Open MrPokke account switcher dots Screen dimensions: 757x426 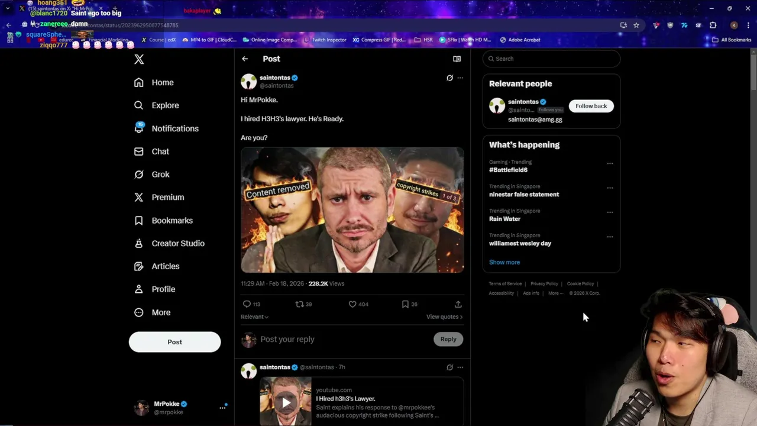pos(222,408)
